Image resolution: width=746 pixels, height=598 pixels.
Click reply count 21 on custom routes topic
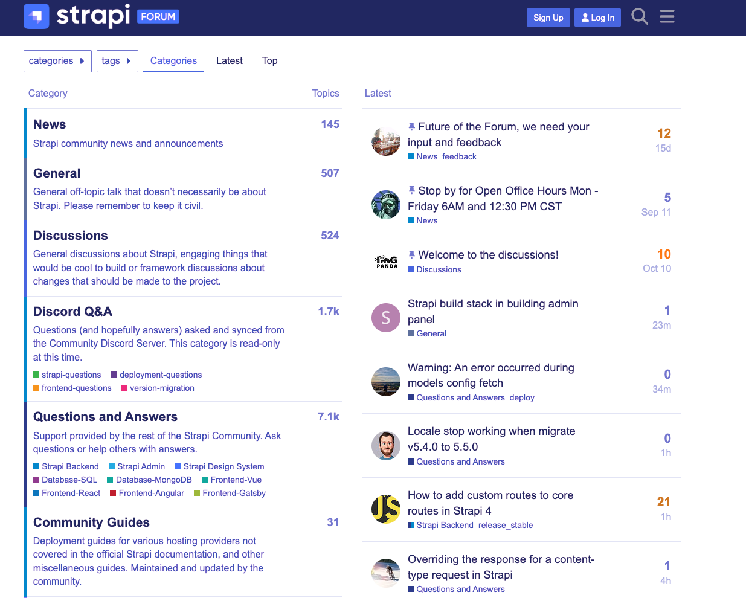pyautogui.click(x=664, y=502)
